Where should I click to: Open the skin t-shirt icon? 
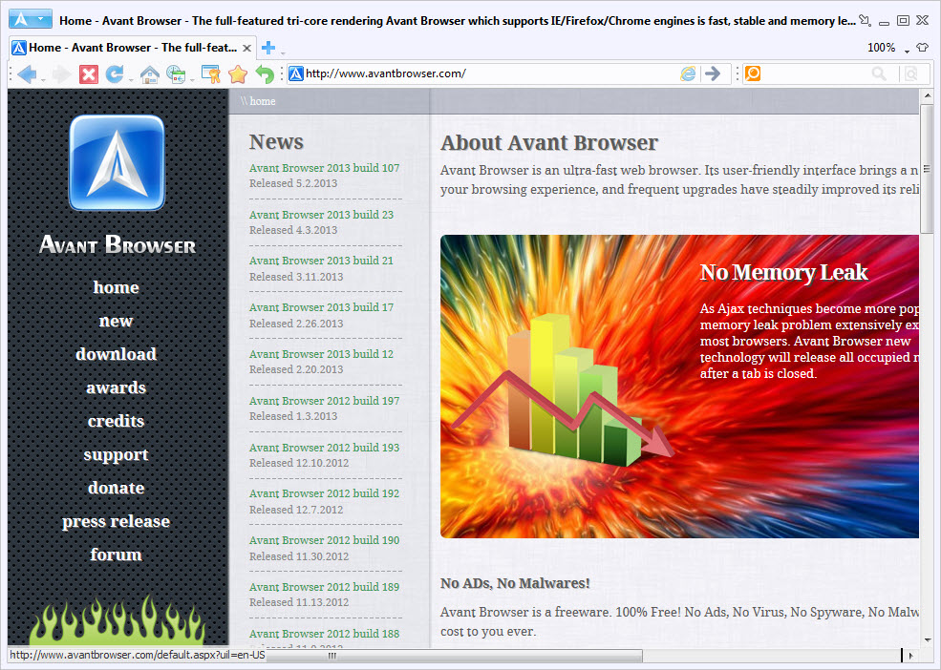click(x=923, y=48)
